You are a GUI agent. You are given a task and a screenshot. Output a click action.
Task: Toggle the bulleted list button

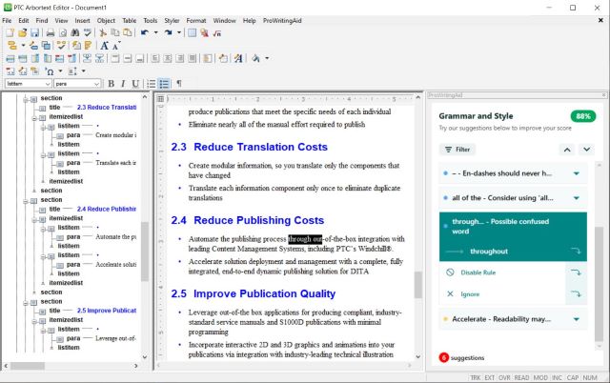click(x=165, y=84)
